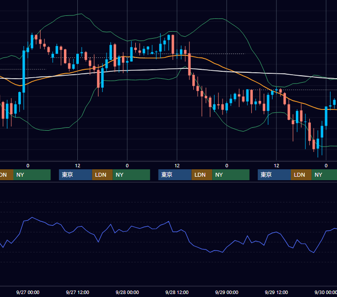Click the 9/28 12:00 date label

click(177, 292)
